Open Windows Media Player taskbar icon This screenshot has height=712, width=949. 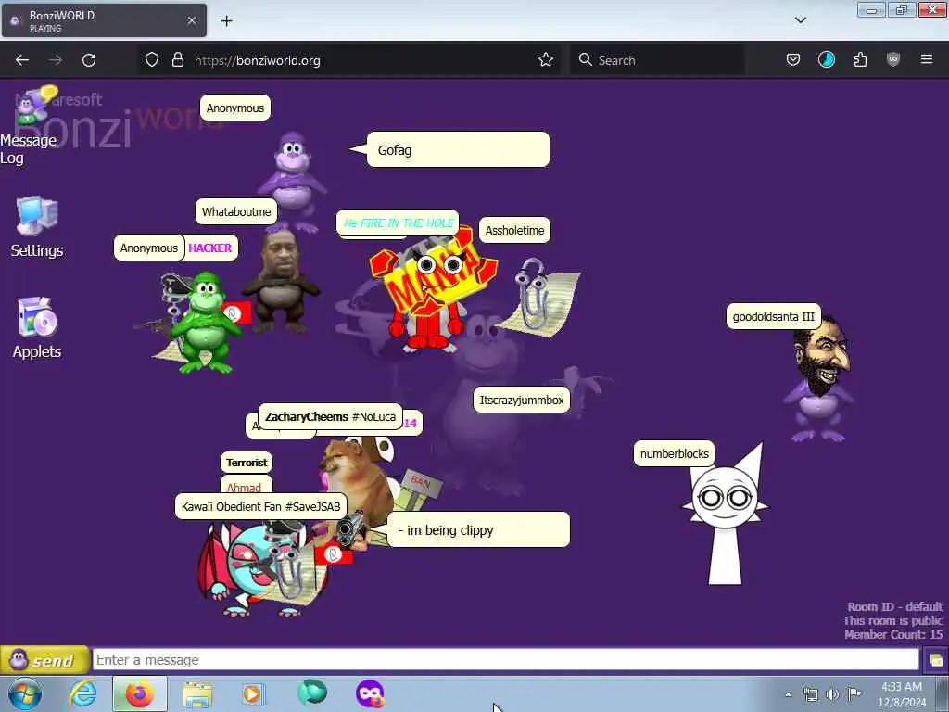coord(253,693)
